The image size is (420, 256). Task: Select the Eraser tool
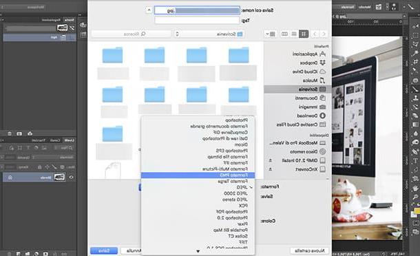[415, 116]
